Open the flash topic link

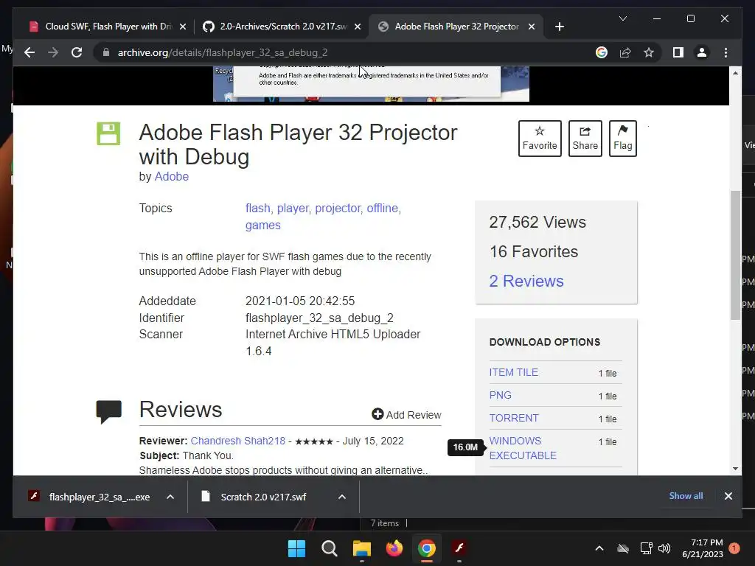click(x=258, y=208)
